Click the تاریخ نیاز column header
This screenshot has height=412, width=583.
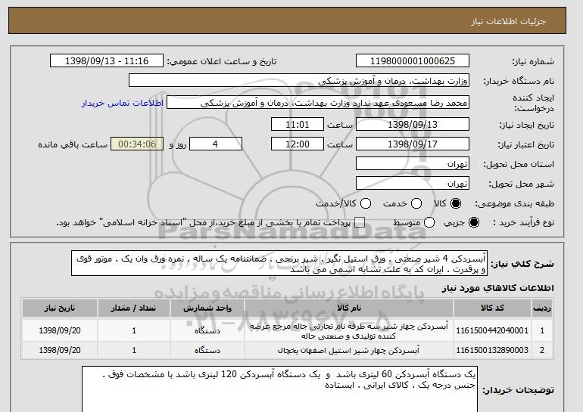[60, 308]
